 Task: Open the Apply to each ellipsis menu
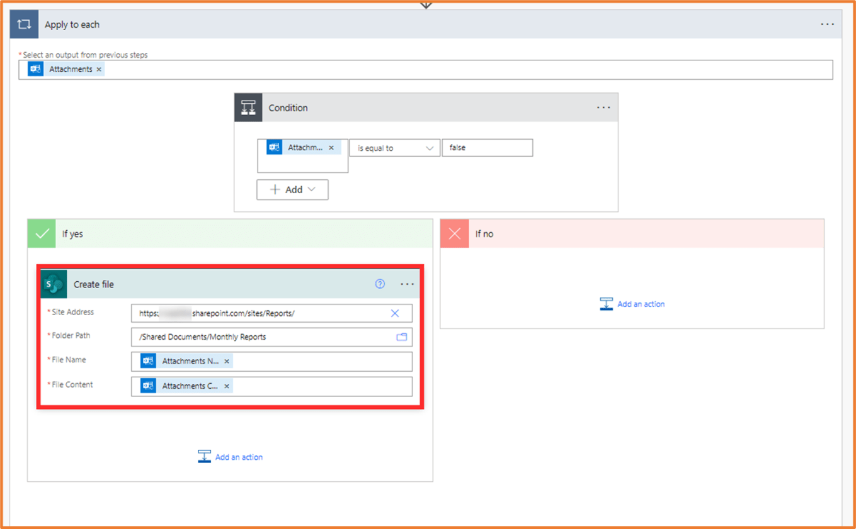coord(827,24)
